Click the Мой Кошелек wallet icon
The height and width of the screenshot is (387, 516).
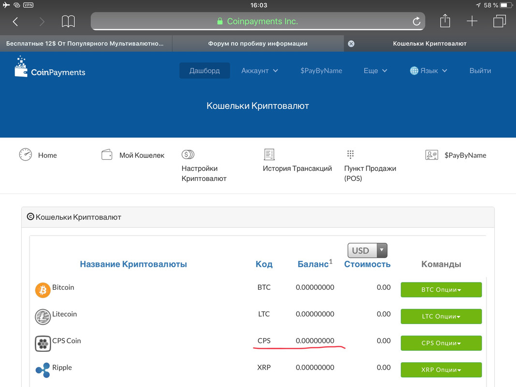[106, 155]
